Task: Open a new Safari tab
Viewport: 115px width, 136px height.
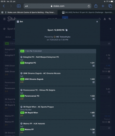Action: [103, 6]
